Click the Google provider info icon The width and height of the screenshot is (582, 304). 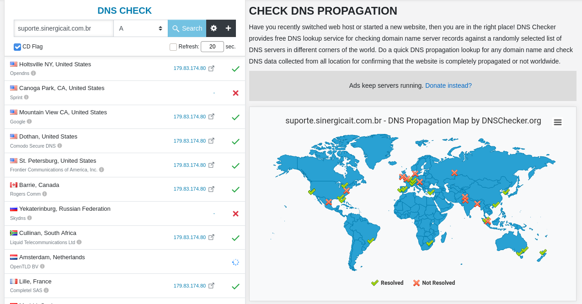coord(29,122)
